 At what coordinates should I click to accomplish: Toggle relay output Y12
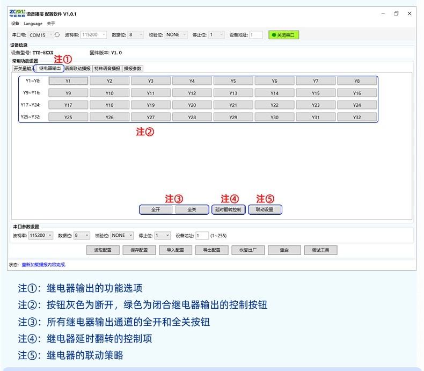pos(192,93)
